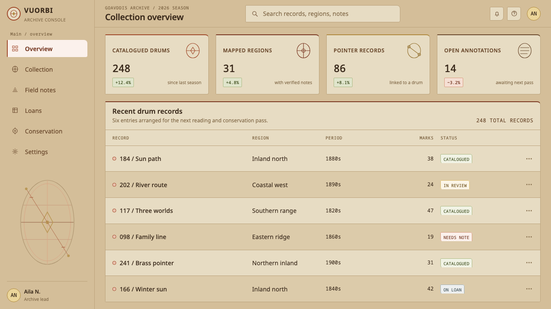
Task: Click the drum illustration in sidebar
Action: click(47, 222)
